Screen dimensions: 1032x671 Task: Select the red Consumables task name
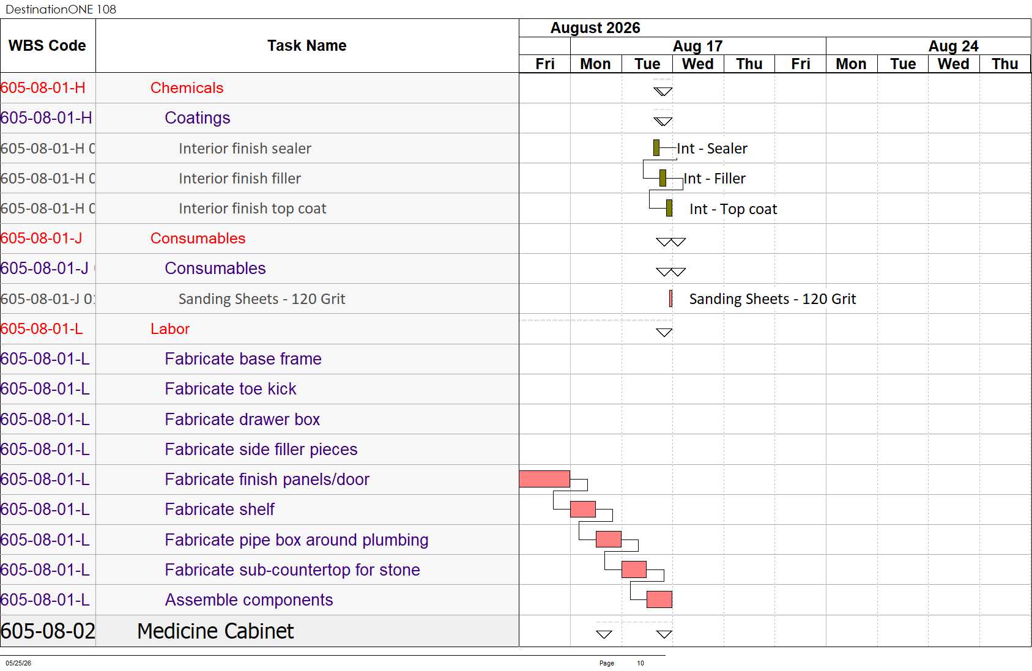(198, 239)
